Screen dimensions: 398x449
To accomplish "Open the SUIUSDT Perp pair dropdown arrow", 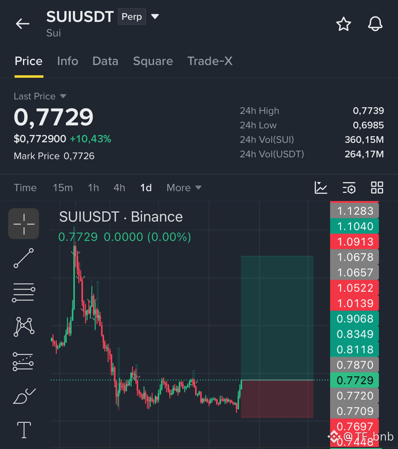I will 155,17.
